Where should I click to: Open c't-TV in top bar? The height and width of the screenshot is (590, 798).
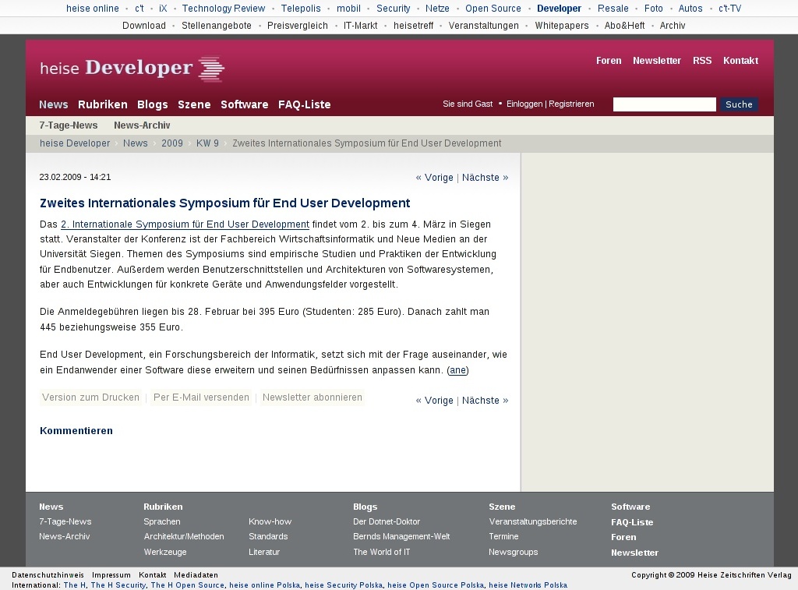pos(729,9)
